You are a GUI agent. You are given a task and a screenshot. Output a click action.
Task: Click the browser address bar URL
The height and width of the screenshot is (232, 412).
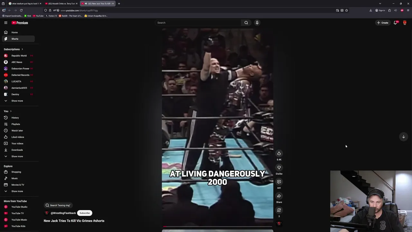(79, 10)
